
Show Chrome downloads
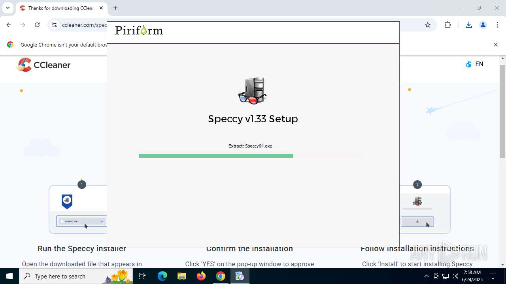469,25
